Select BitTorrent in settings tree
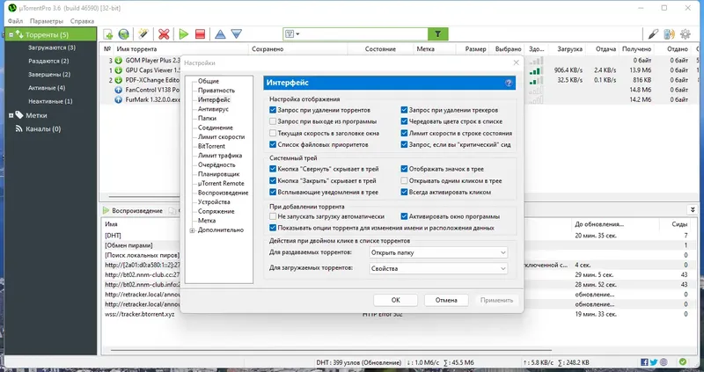Image resolution: width=704 pixels, height=372 pixels. tap(211, 146)
